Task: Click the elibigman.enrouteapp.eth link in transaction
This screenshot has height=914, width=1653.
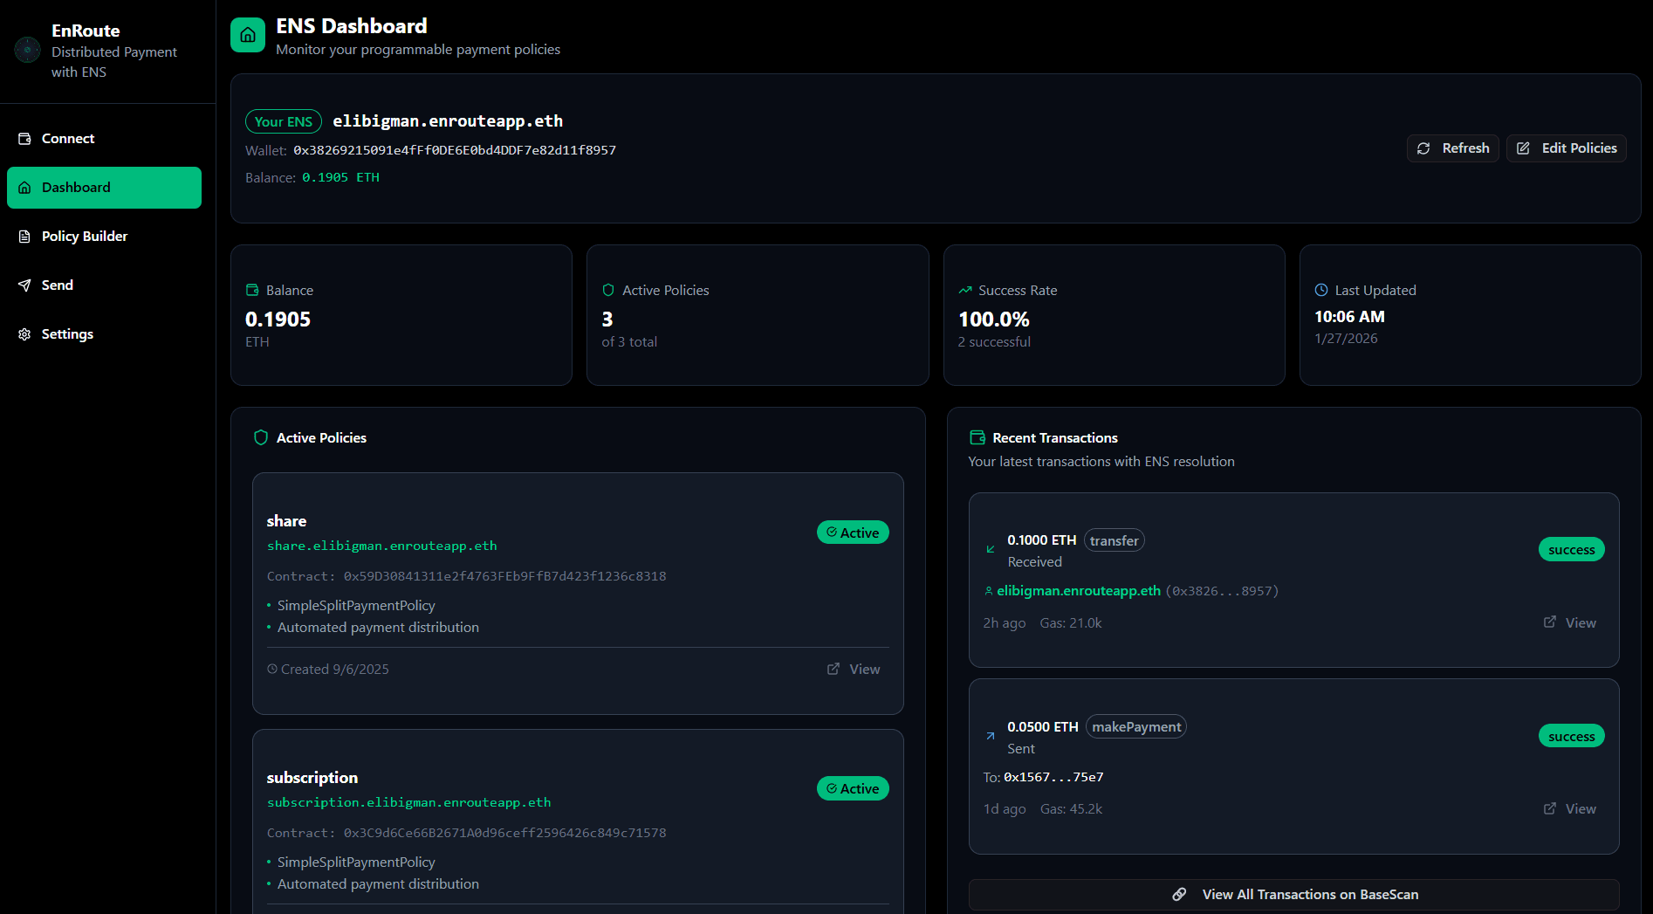Action: [1078, 591]
